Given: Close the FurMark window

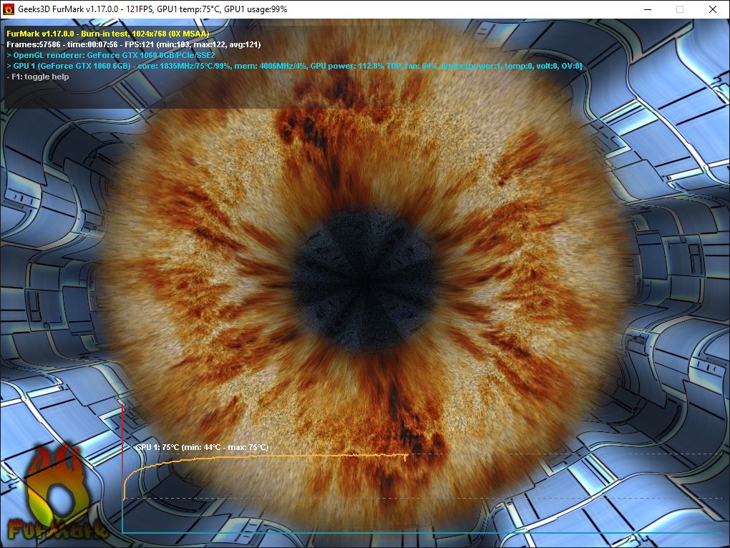Looking at the screenshot, I should (x=713, y=9).
